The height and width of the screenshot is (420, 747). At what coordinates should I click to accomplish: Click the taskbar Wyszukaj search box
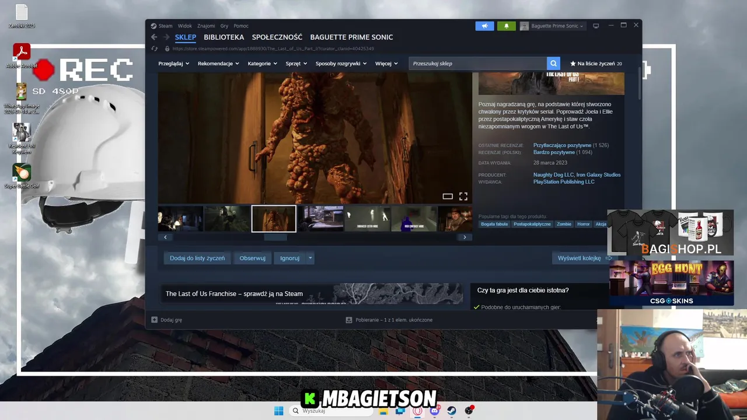331,411
